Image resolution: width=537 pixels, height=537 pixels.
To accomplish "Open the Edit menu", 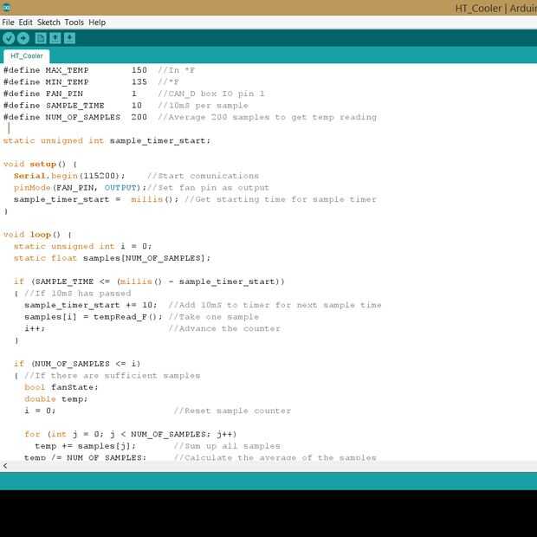I will 25,23.
